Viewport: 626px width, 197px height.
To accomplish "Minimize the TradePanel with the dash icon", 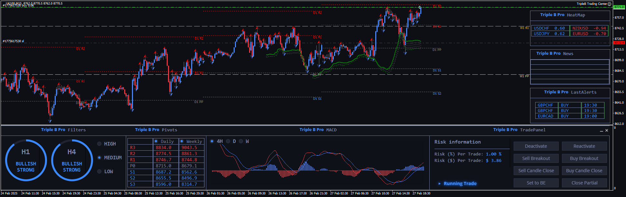I will click(601, 131).
